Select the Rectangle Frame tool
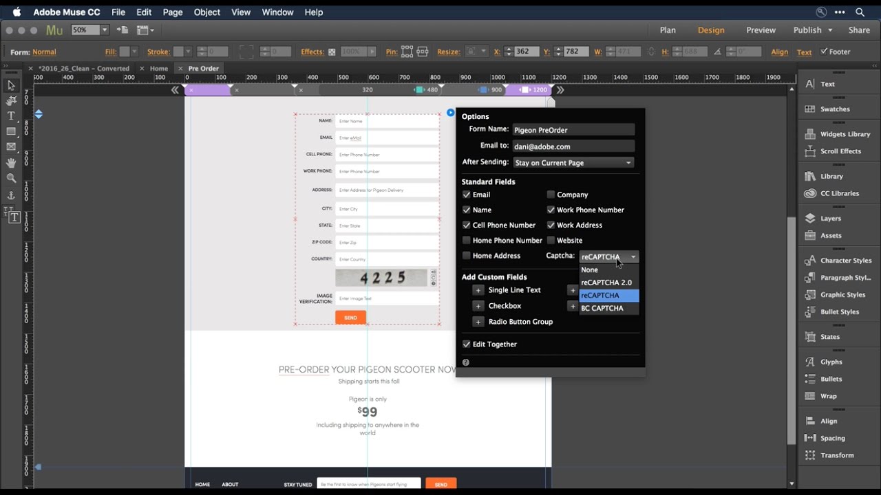 pyautogui.click(x=11, y=147)
